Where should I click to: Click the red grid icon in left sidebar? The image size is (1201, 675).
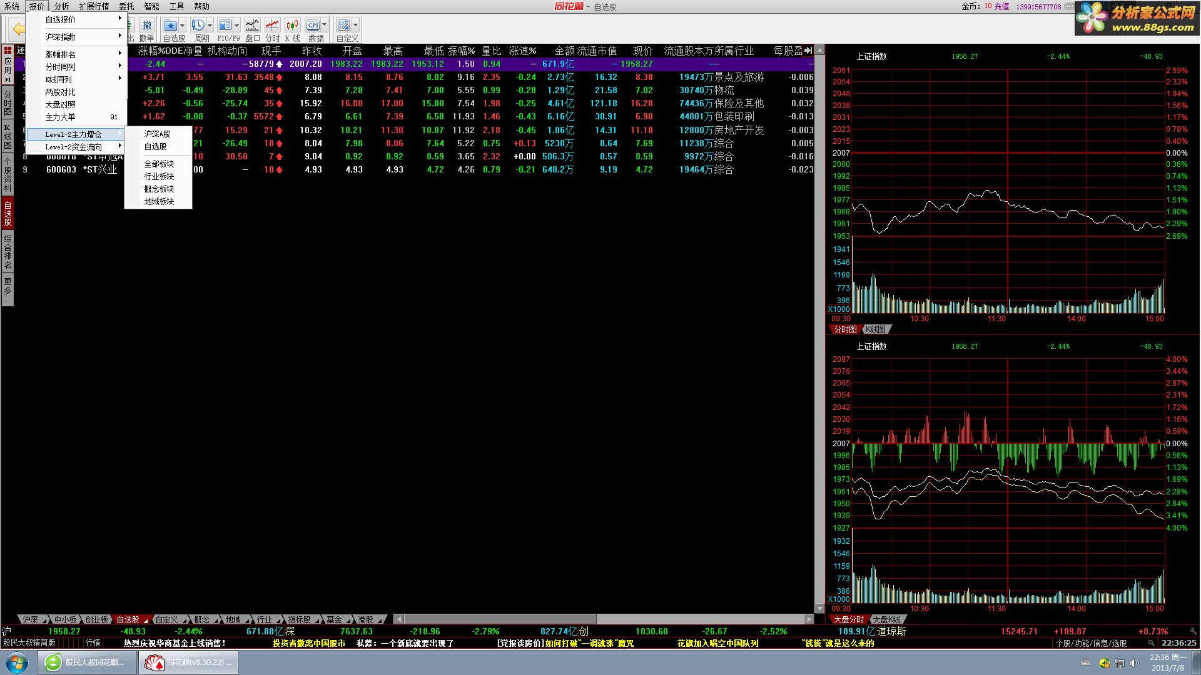click(8, 50)
